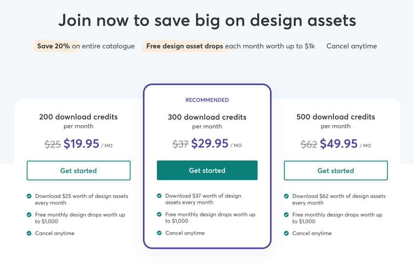Click the RECOMMENDED label on middle plan
This screenshot has width=414, height=264.
point(207,100)
